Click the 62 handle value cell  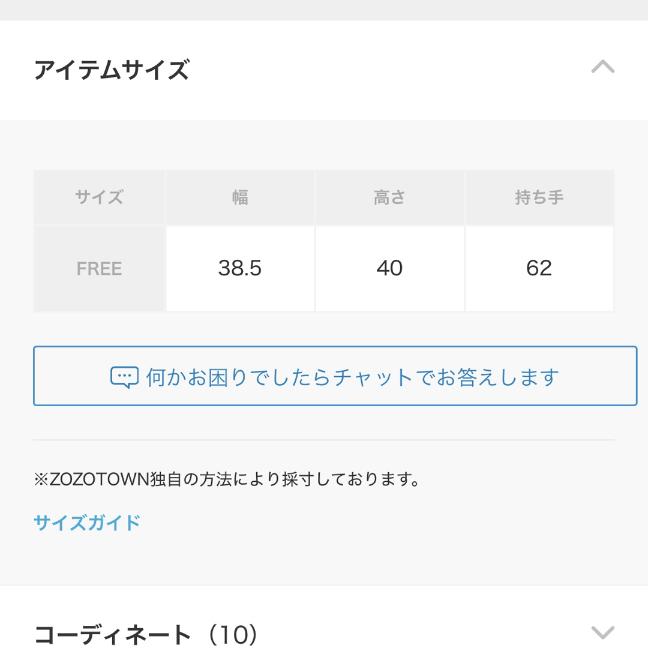coord(539,269)
